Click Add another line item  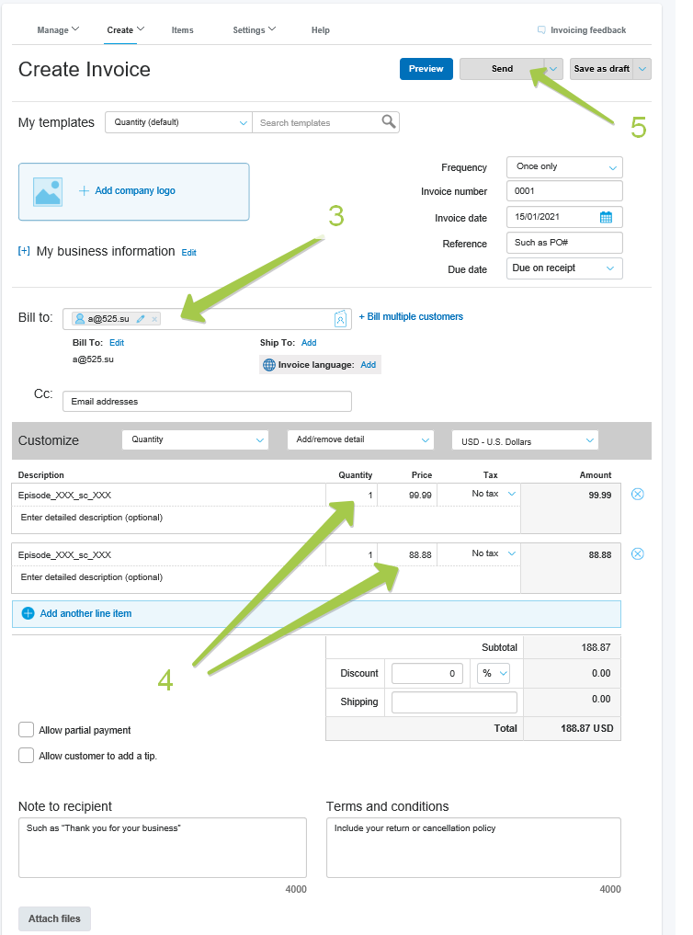(85, 613)
